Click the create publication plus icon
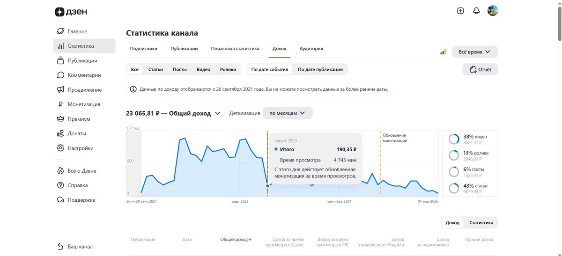Image resolution: width=562 pixels, height=256 pixels. (460, 11)
